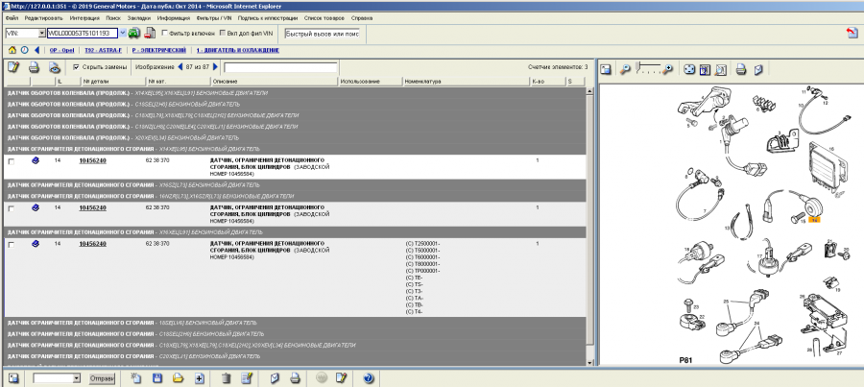Screen dimensions: 864x387
Task: Open the Справка menu
Action: coord(362,18)
